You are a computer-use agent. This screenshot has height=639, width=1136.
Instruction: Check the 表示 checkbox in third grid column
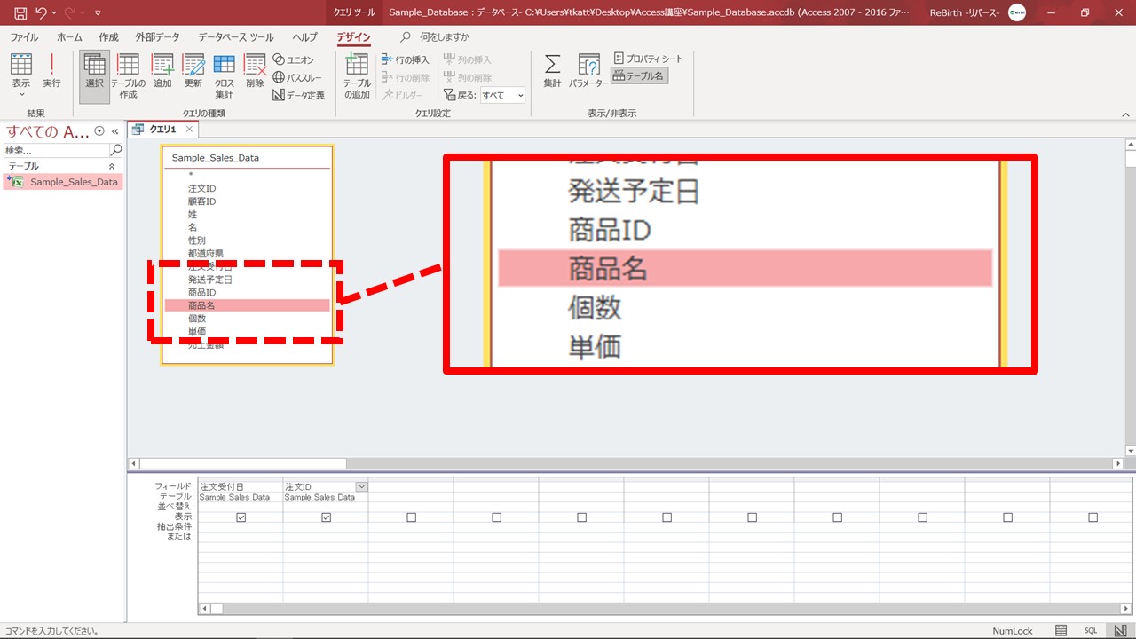[x=411, y=517]
